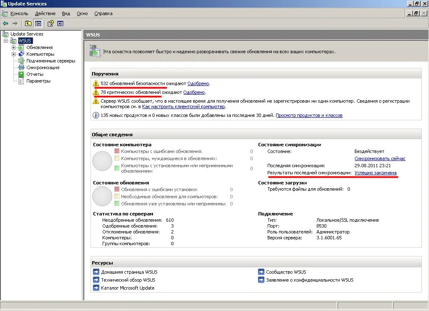Click the Отчеты node icon
Screen dimensions: 429x311
(x=21, y=74)
